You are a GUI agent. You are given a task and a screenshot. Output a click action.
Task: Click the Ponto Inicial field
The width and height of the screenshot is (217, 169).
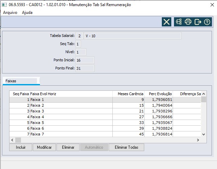click(x=85, y=60)
